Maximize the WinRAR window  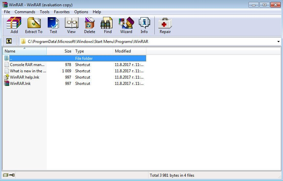click(x=264, y=5)
